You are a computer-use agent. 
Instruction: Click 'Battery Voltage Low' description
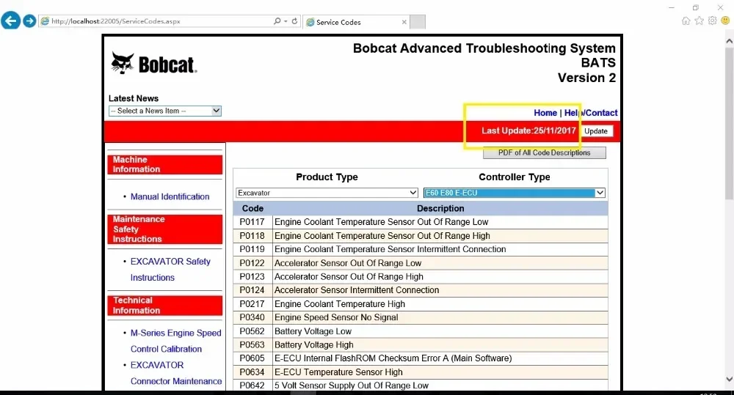[x=313, y=331]
